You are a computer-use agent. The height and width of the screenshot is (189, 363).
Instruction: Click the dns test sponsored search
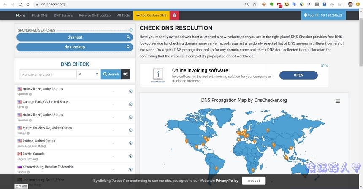tap(75, 37)
